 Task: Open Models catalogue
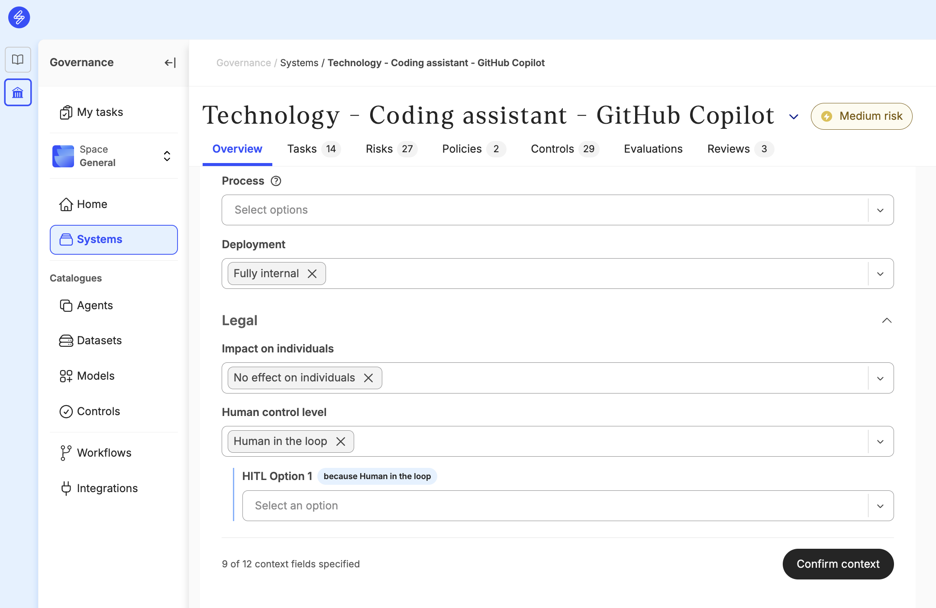pyautogui.click(x=114, y=376)
